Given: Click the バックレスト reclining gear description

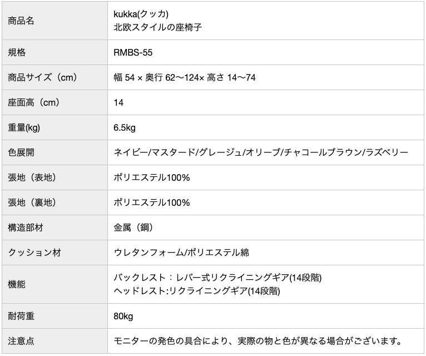Looking at the screenshot, I should pos(217,278).
